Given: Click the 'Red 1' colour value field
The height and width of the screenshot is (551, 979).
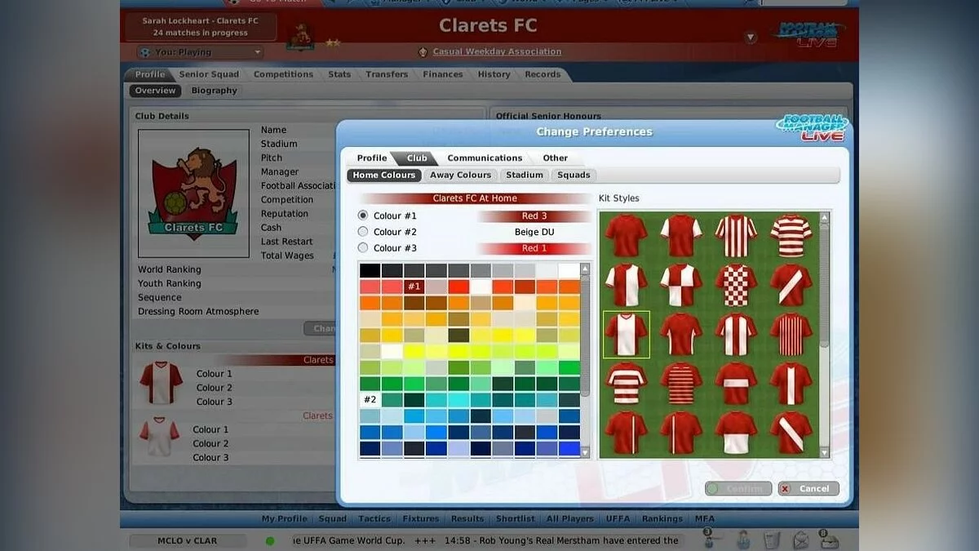Looking at the screenshot, I should click(534, 248).
